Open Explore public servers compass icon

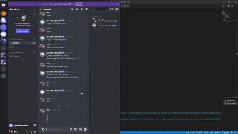tap(3, 76)
